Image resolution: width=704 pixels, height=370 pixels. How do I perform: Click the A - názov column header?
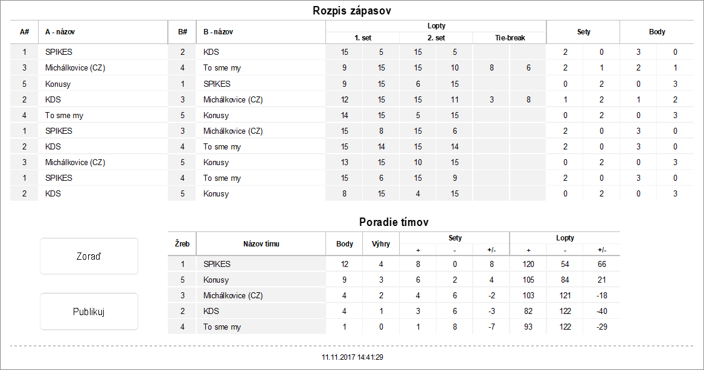point(60,32)
